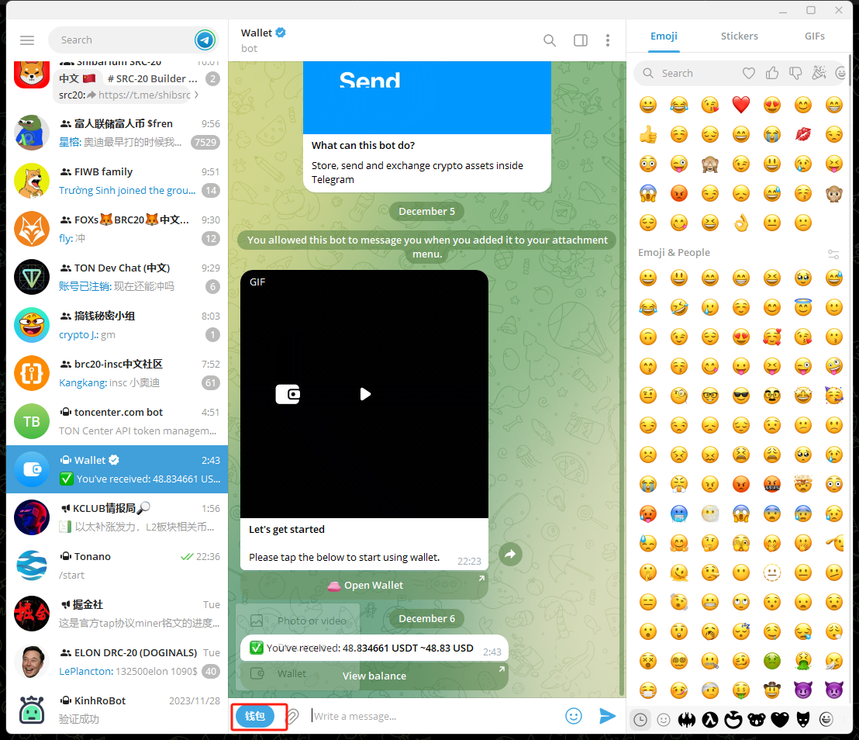Forward the 'Let's get started' message
This screenshot has height=740, width=859.
[x=510, y=554]
